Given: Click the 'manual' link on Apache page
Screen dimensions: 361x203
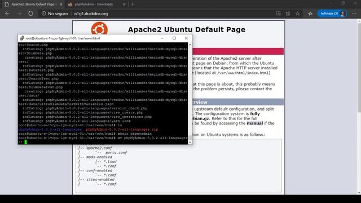Looking at the screenshot, I should click(x=254, y=123).
